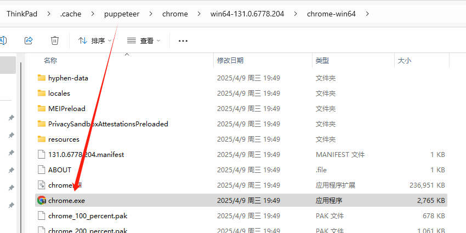The height and width of the screenshot is (233, 466).
Task: Click the 131.0.6778.204.manifest file icon
Action: tap(41, 154)
